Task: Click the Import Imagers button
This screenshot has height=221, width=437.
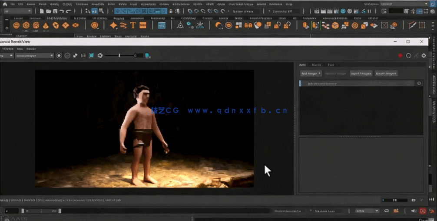Action: click(361, 74)
